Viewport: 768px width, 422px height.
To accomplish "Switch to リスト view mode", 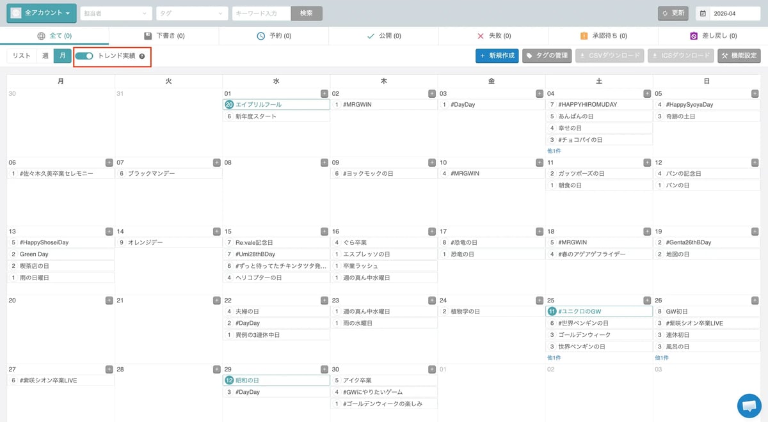I will pos(22,56).
